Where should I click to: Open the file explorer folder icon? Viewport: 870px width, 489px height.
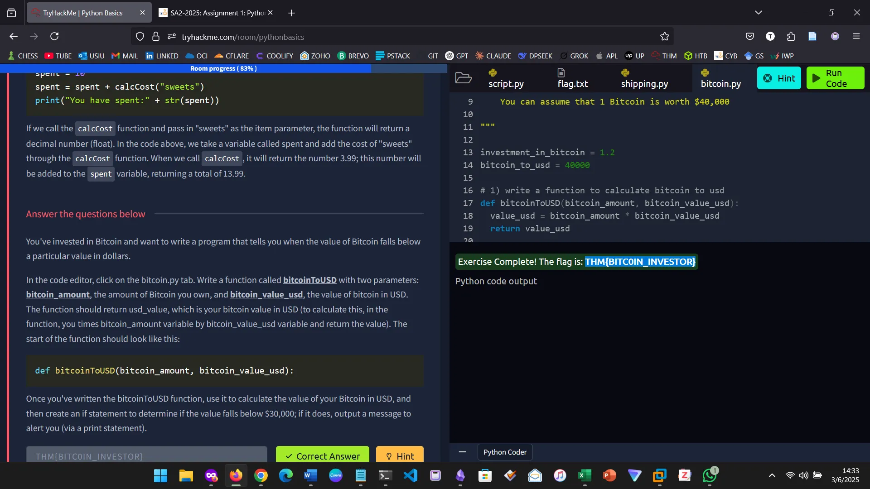click(463, 78)
